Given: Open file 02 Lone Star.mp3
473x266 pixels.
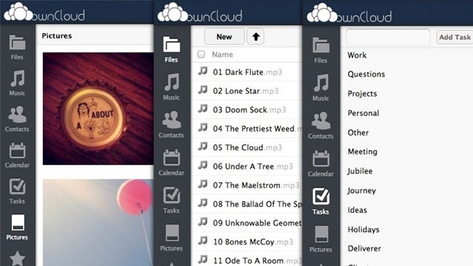Looking at the screenshot, I should [x=245, y=91].
